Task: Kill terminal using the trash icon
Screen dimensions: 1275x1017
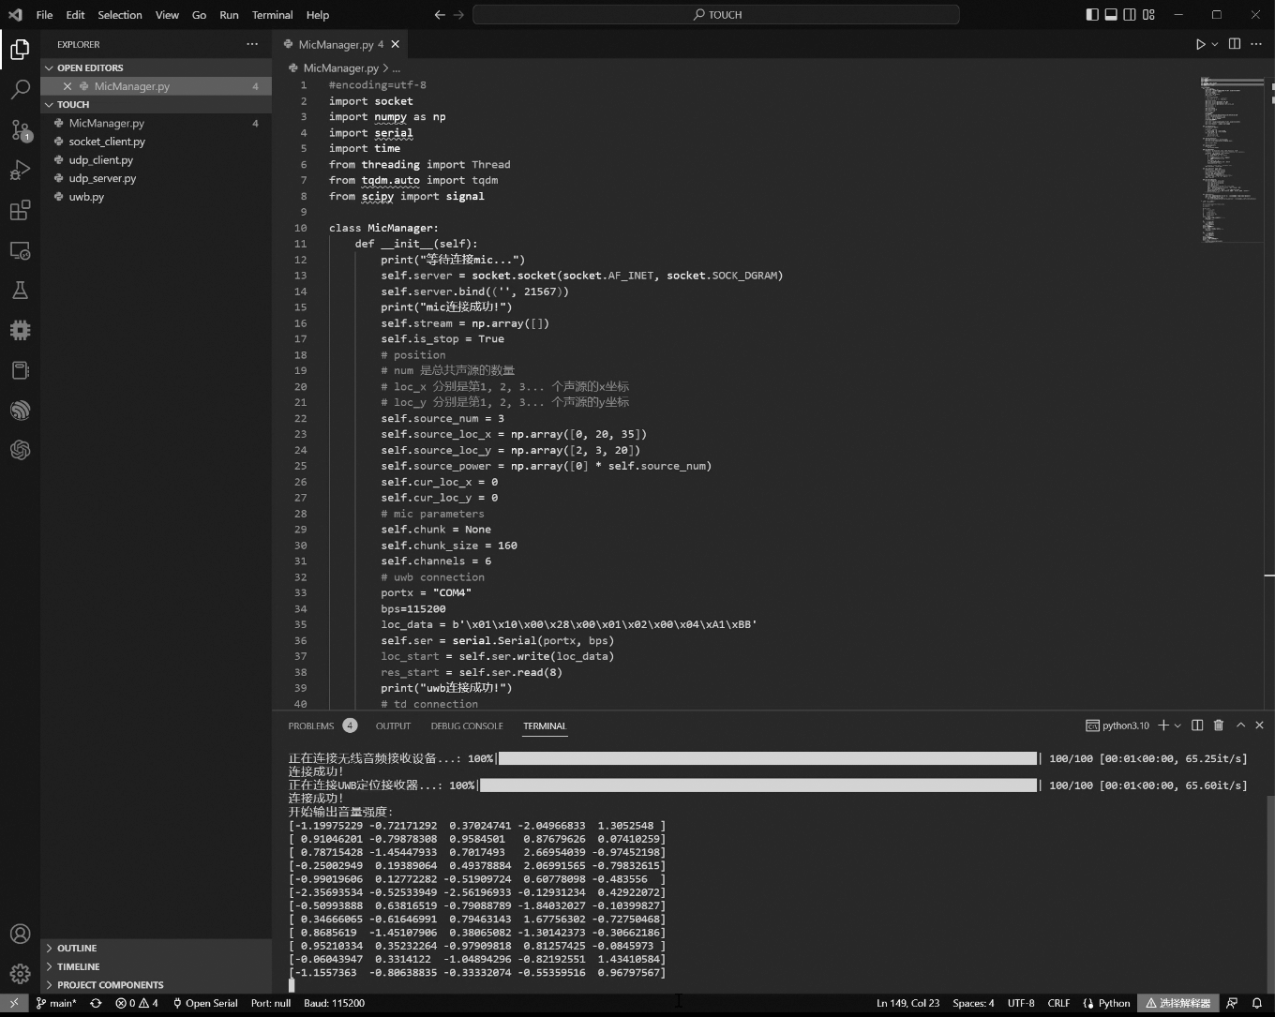Action: coord(1219,725)
